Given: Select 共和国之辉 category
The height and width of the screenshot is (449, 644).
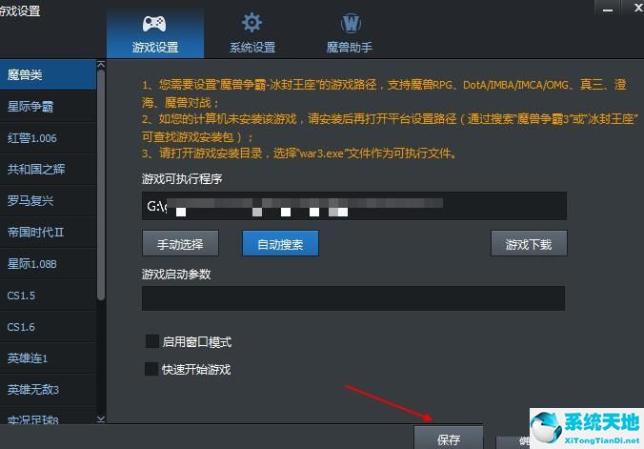Looking at the screenshot, I should click(48, 170).
